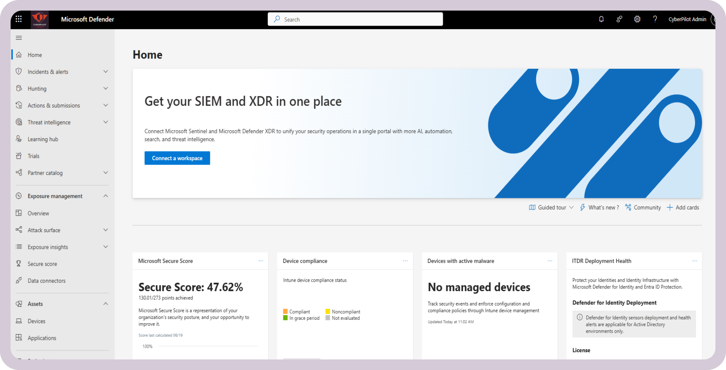Click the Connect a workspace button
Viewport: 726px width, 370px height.
pos(177,158)
